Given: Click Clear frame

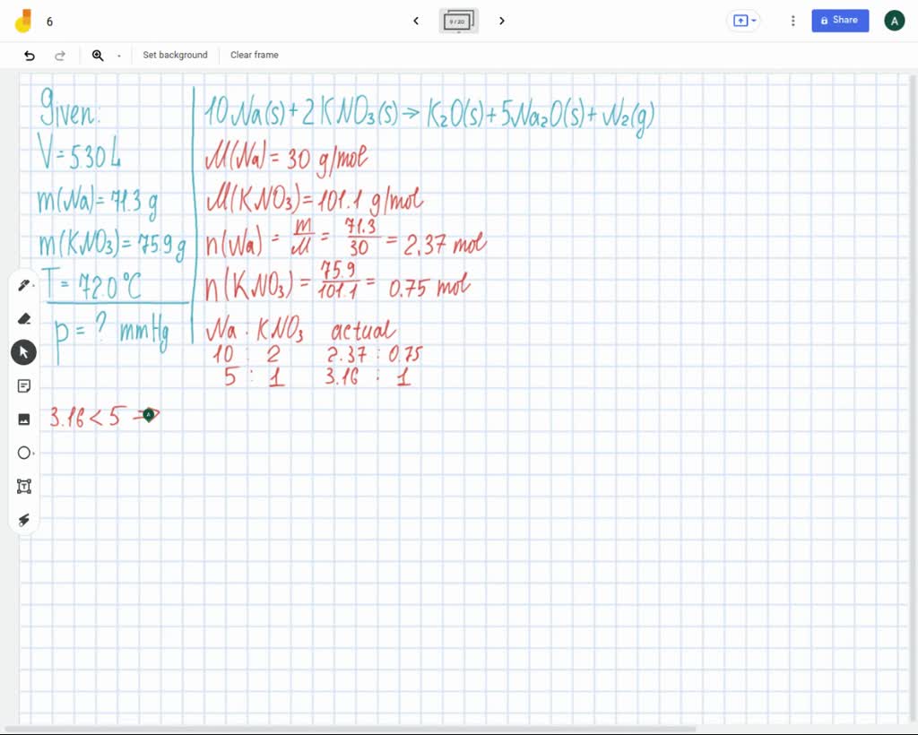Looking at the screenshot, I should 254,55.
